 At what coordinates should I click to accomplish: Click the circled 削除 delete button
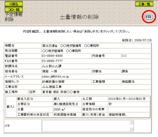pyautogui.click(x=149, y=17)
